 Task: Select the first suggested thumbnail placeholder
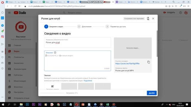[69, 86]
